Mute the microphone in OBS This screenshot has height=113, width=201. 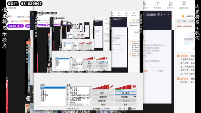(112, 86)
